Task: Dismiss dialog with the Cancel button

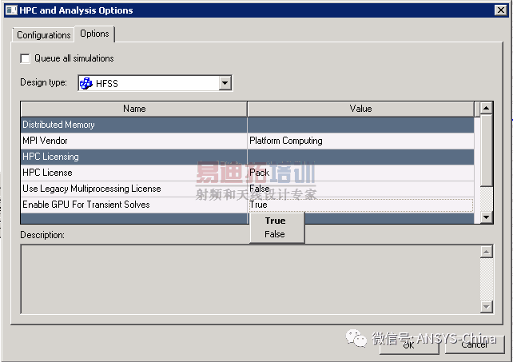Action: (474, 345)
